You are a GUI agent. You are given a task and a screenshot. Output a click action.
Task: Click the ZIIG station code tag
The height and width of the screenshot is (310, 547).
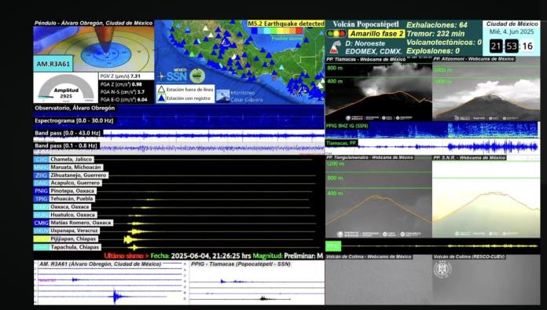click(x=41, y=175)
